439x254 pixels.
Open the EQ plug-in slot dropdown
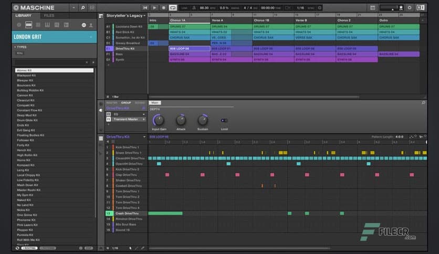[x=144, y=114]
